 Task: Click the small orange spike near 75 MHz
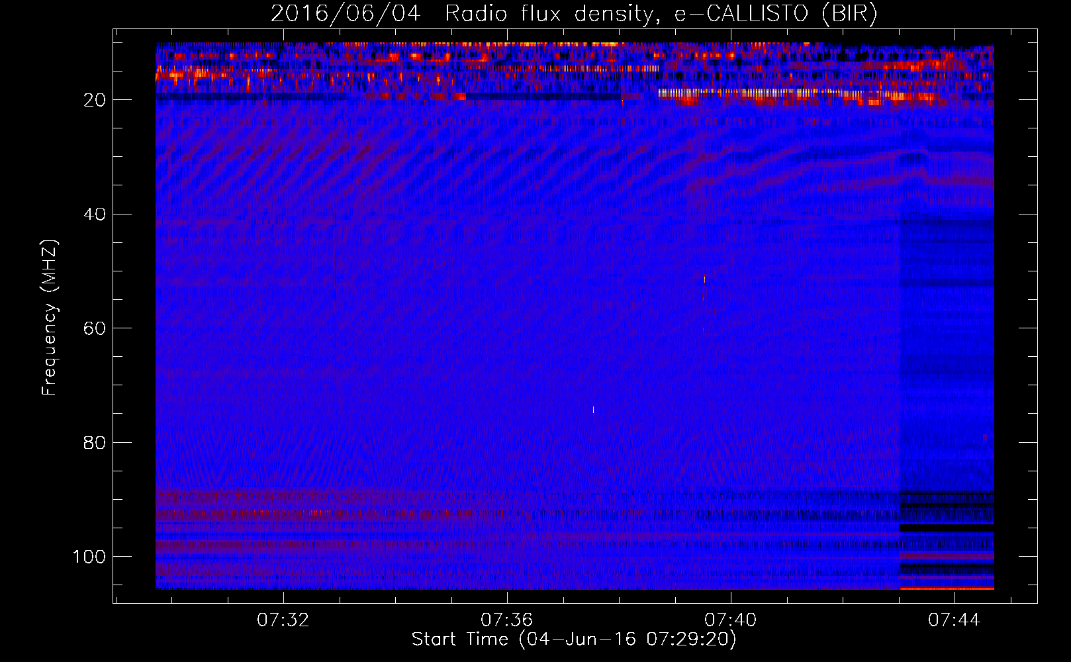pos(593,410)
